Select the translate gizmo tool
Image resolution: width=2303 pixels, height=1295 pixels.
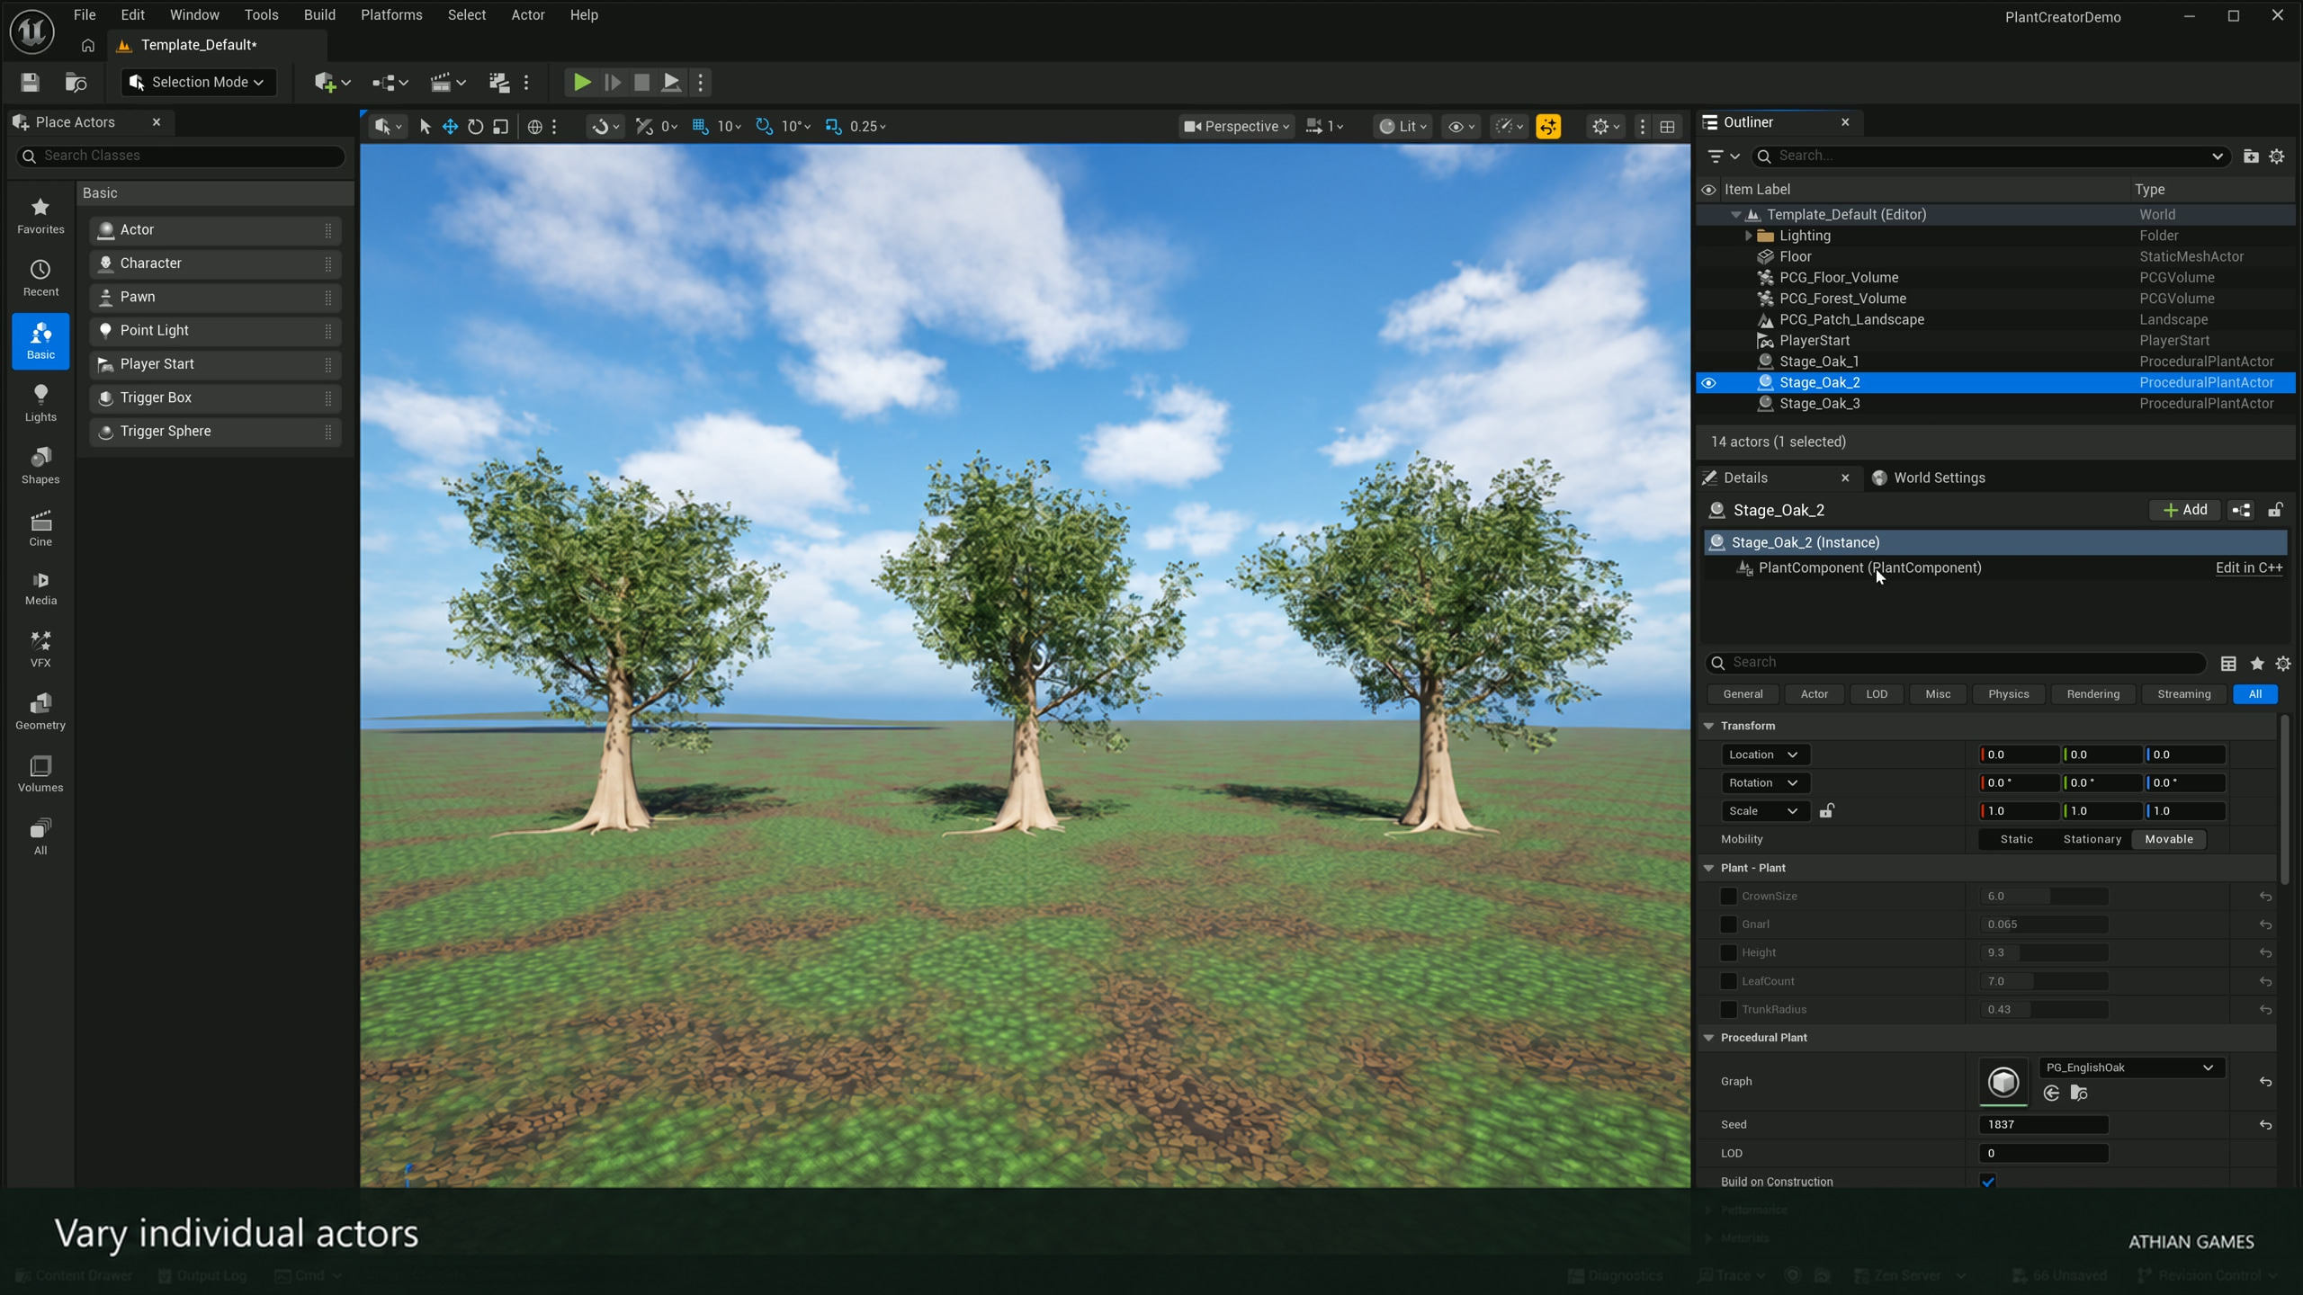450,127
